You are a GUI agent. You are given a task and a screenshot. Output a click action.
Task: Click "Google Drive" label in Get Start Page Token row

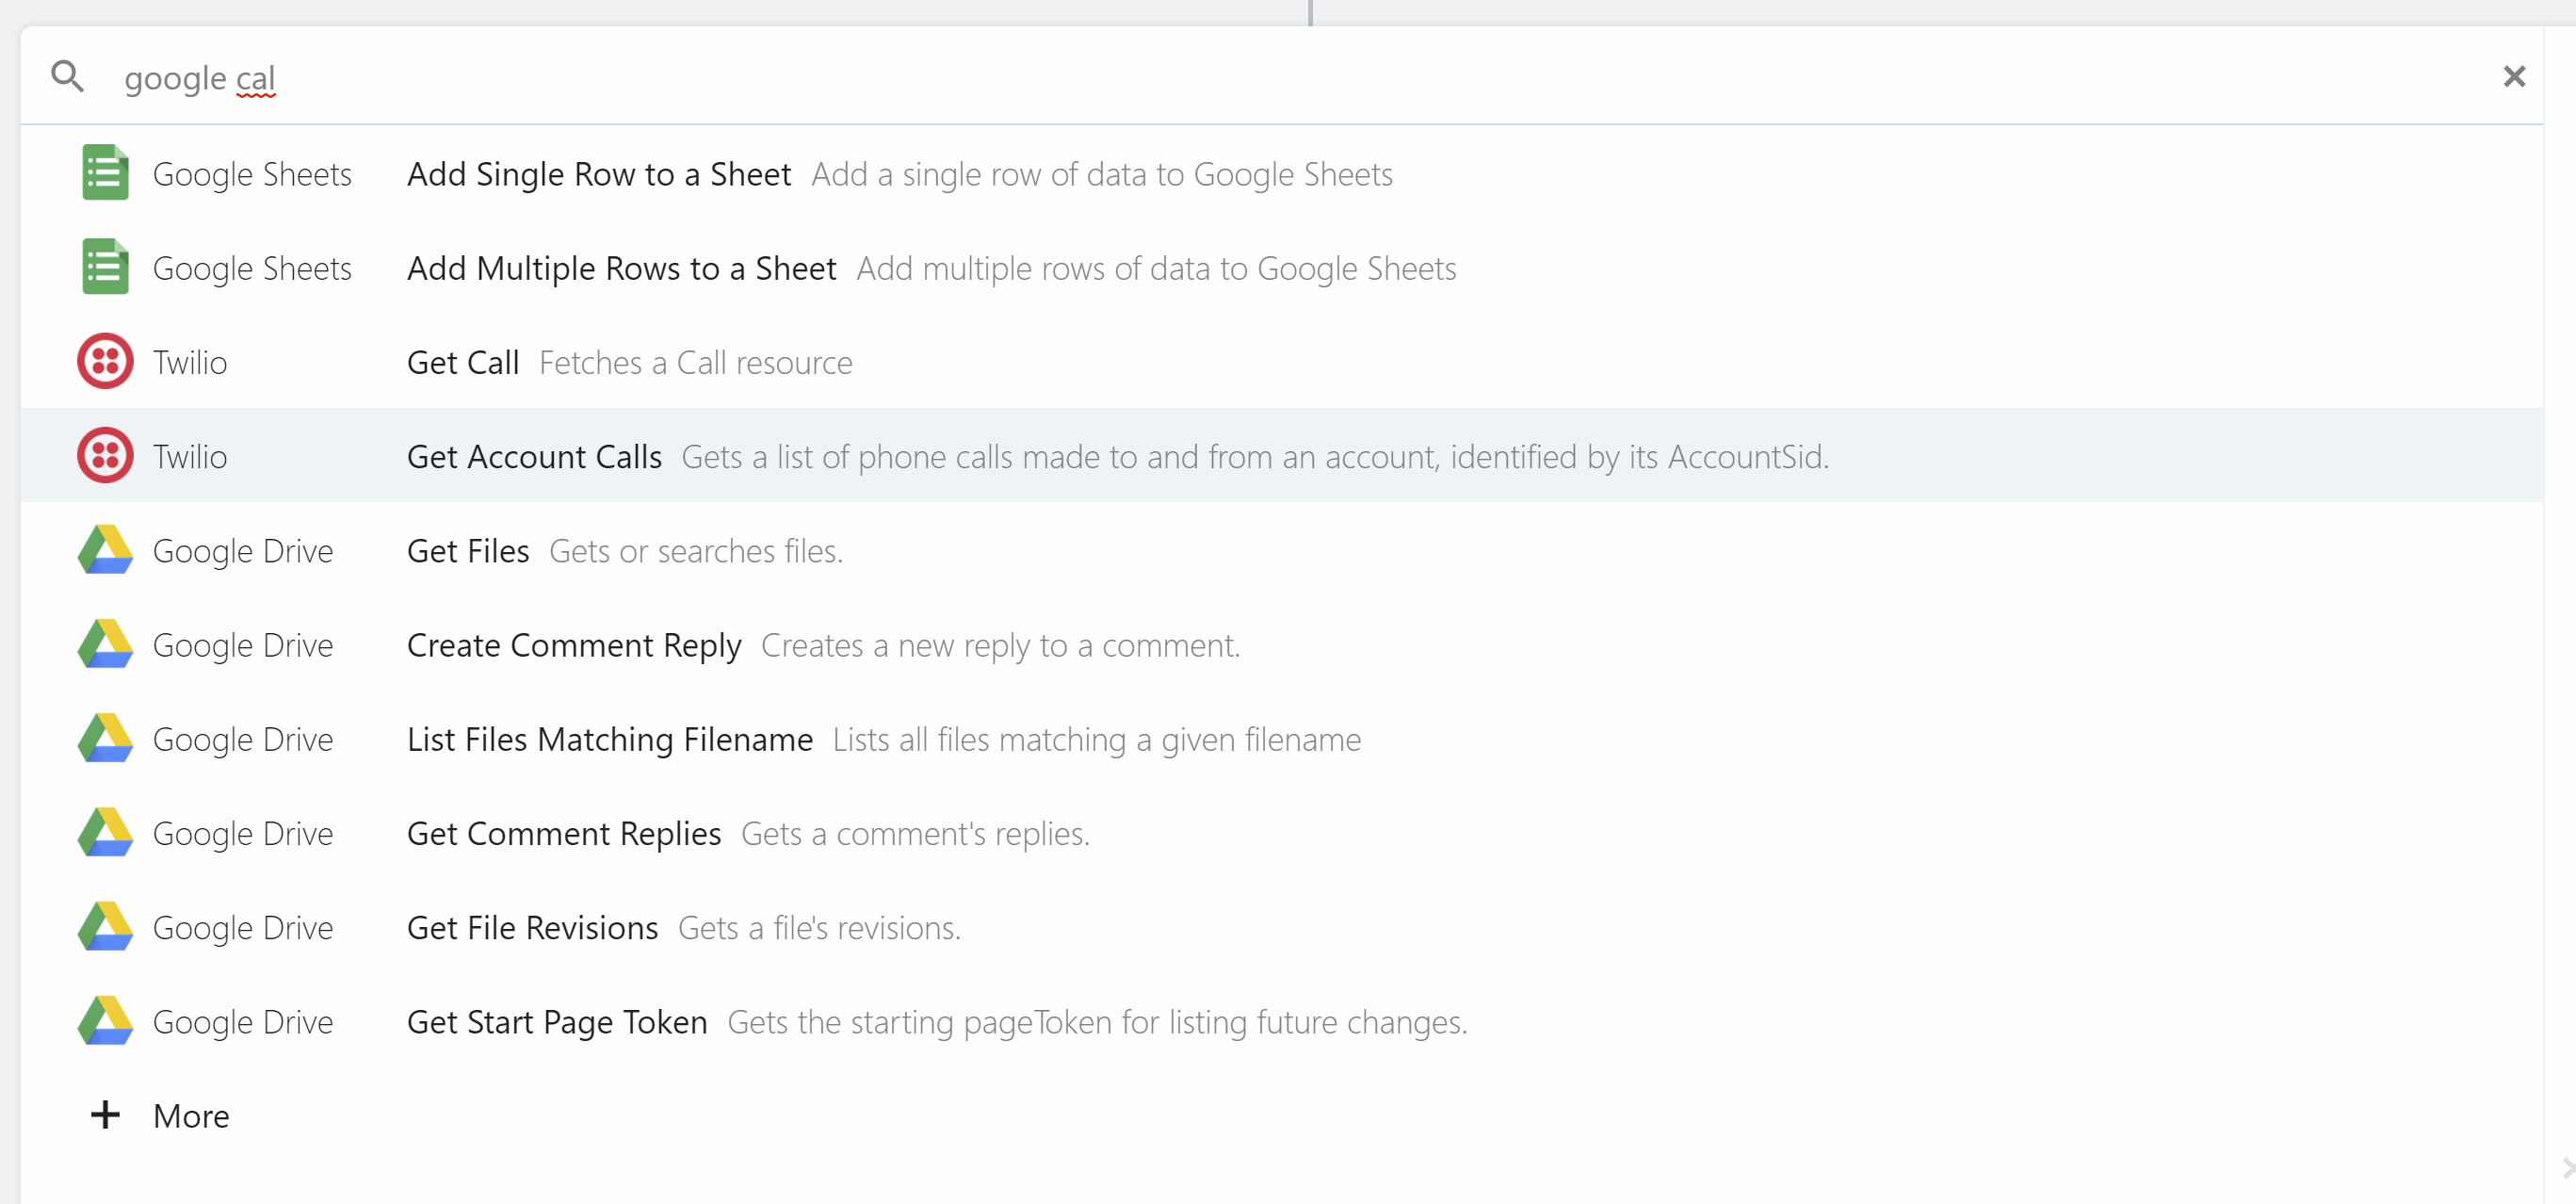(x=243, y=1022)
